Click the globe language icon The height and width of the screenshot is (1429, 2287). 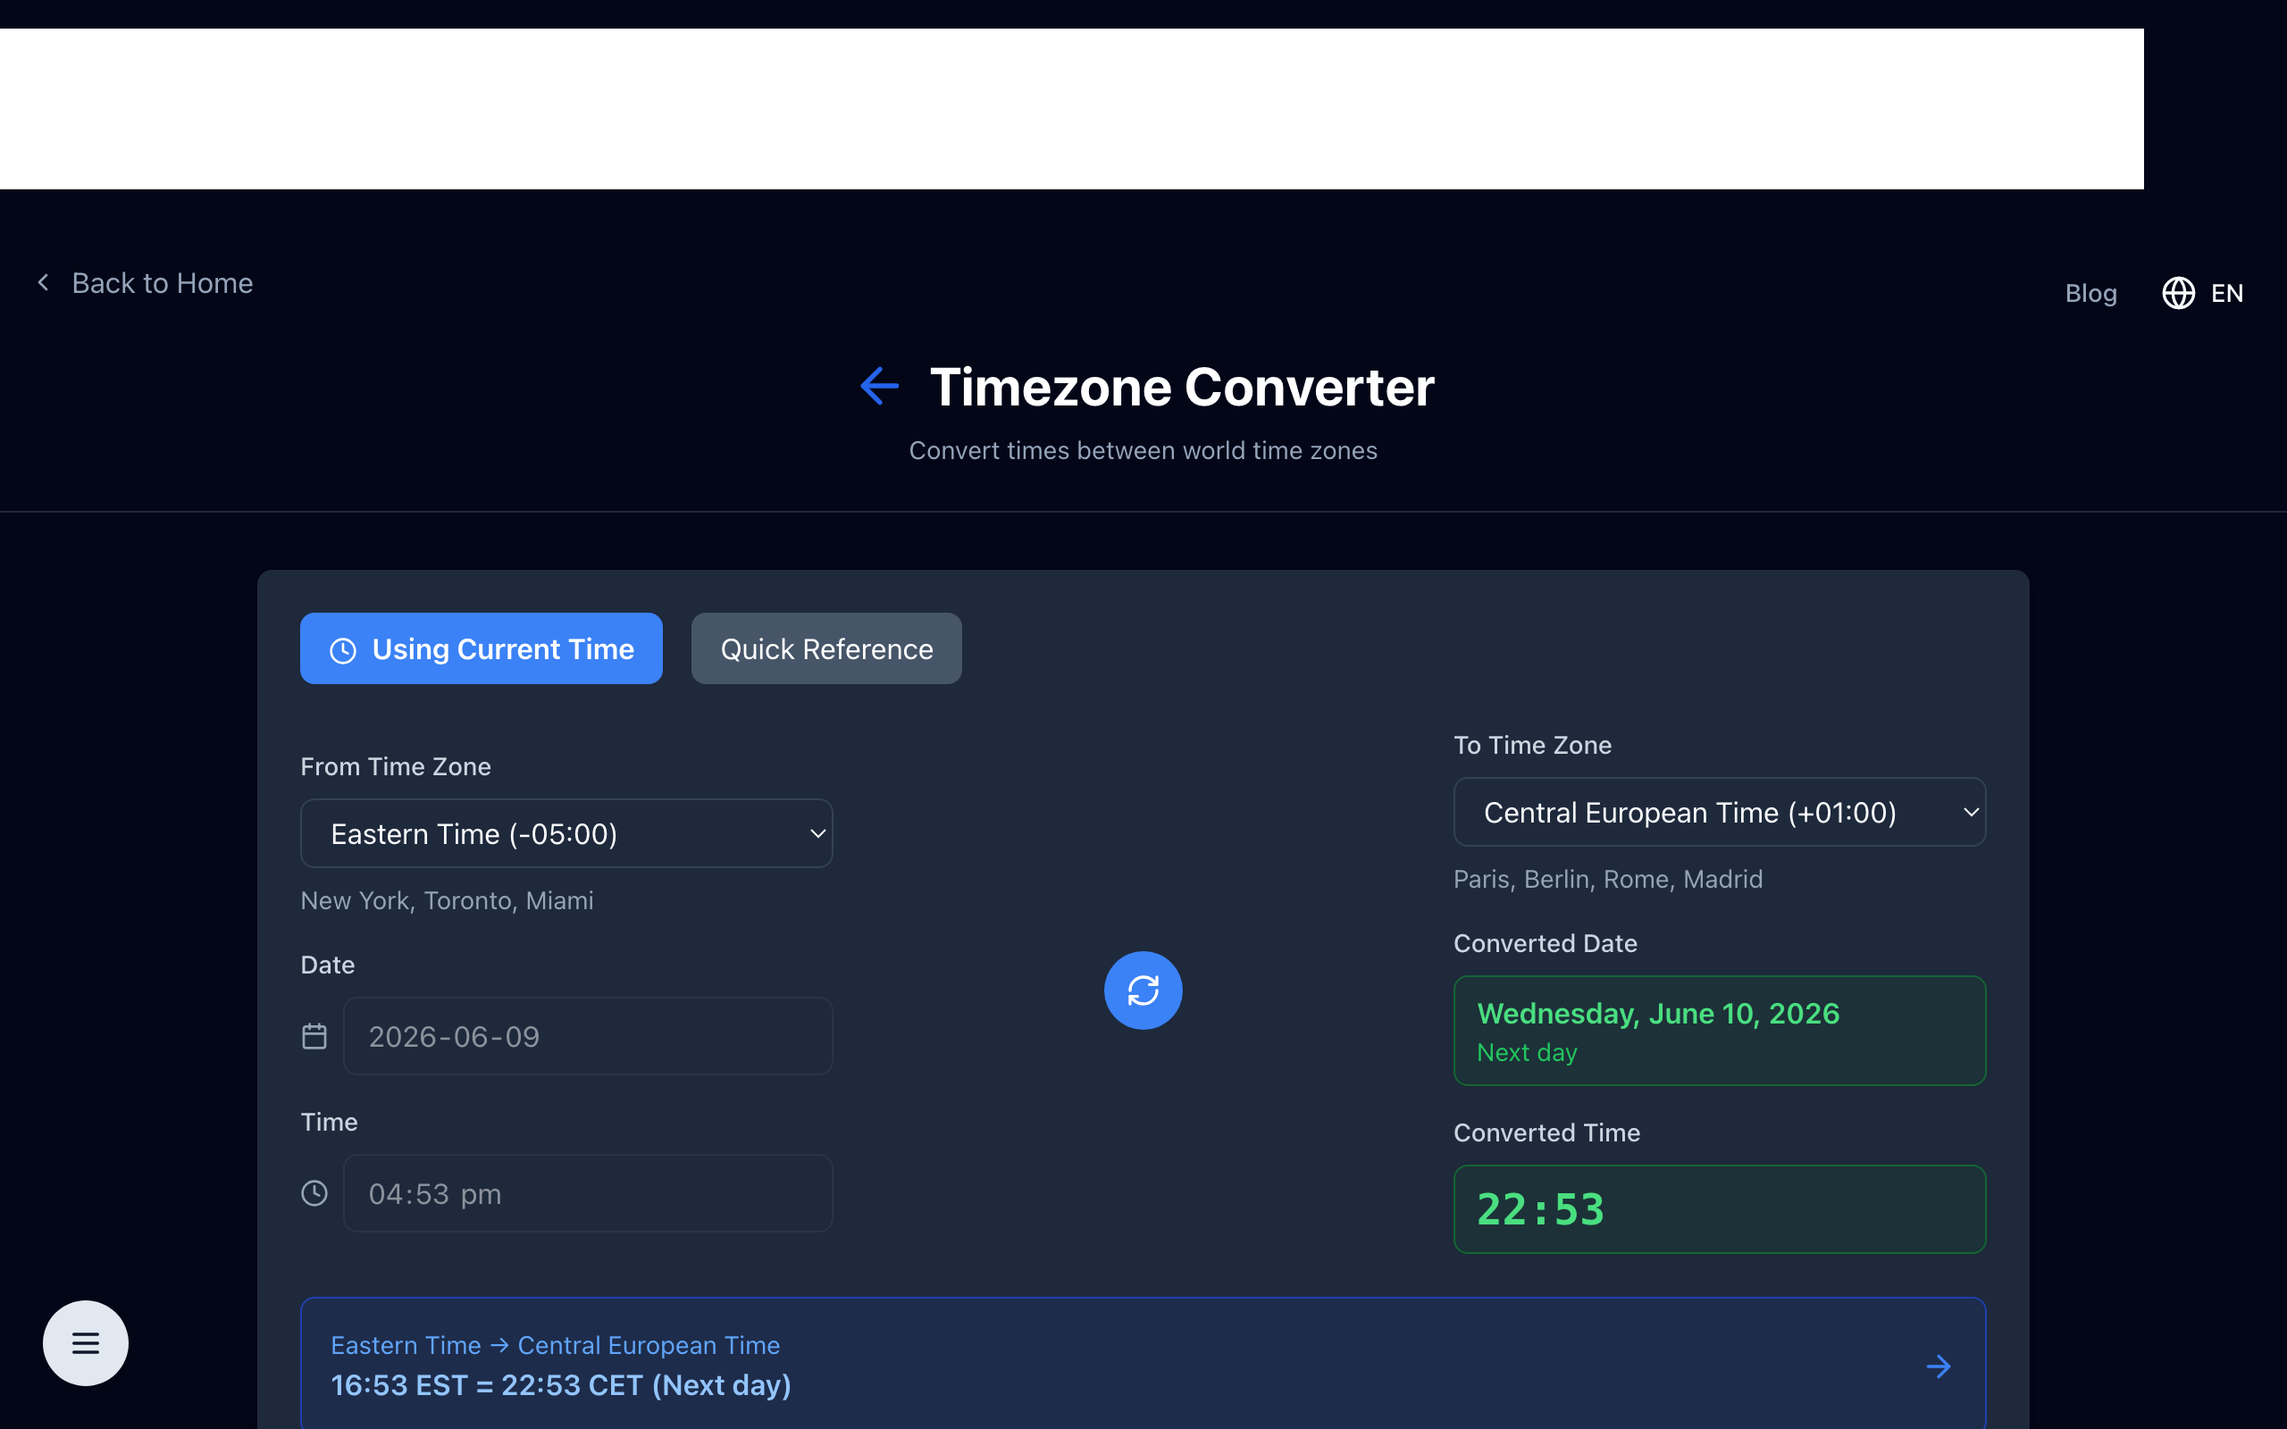2178,293
